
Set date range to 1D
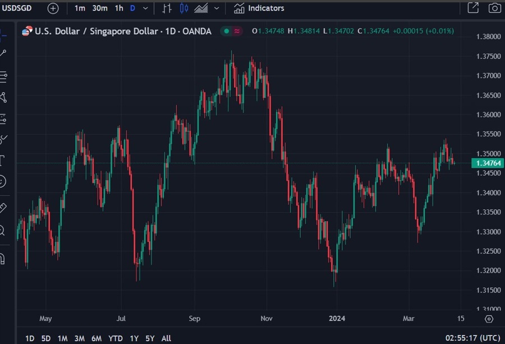tap(30, 338)
